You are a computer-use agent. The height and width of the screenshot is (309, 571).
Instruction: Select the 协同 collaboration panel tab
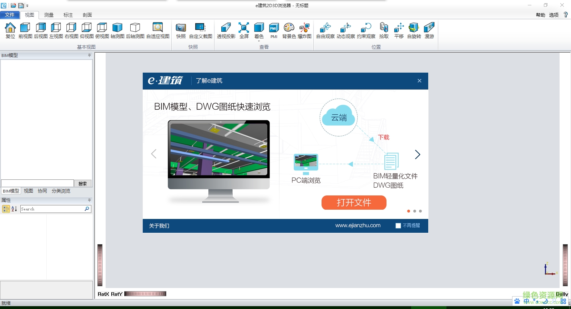tap(42, 191)
